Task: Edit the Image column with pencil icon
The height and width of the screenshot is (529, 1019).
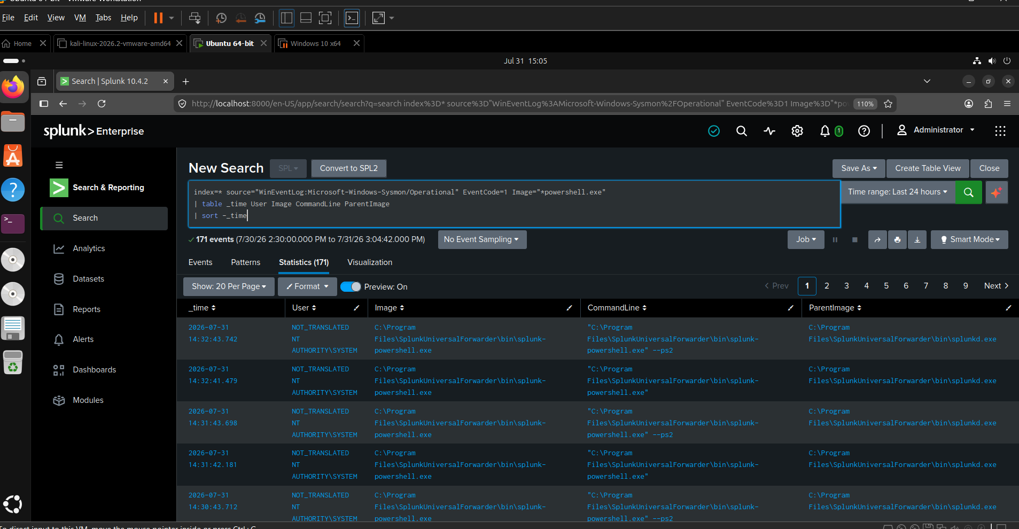Action: click(569, 308)
